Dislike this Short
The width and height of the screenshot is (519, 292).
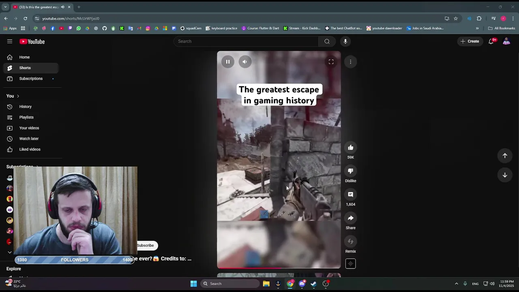[x=350, y=171]
